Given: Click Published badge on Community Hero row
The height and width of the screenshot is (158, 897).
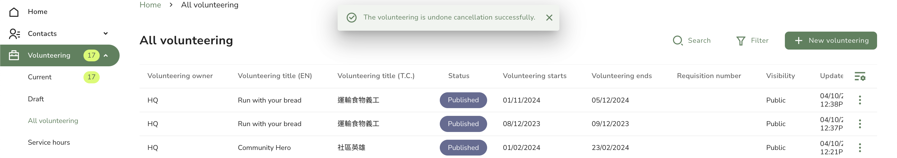Looking at the screenshot, I should 463,147.
